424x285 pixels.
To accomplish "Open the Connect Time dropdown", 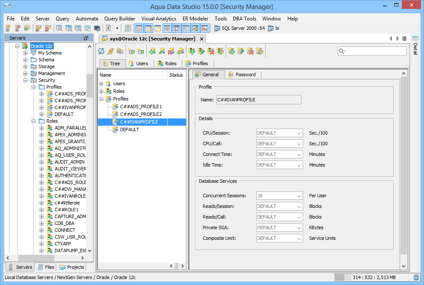I will tap(299, 154).
